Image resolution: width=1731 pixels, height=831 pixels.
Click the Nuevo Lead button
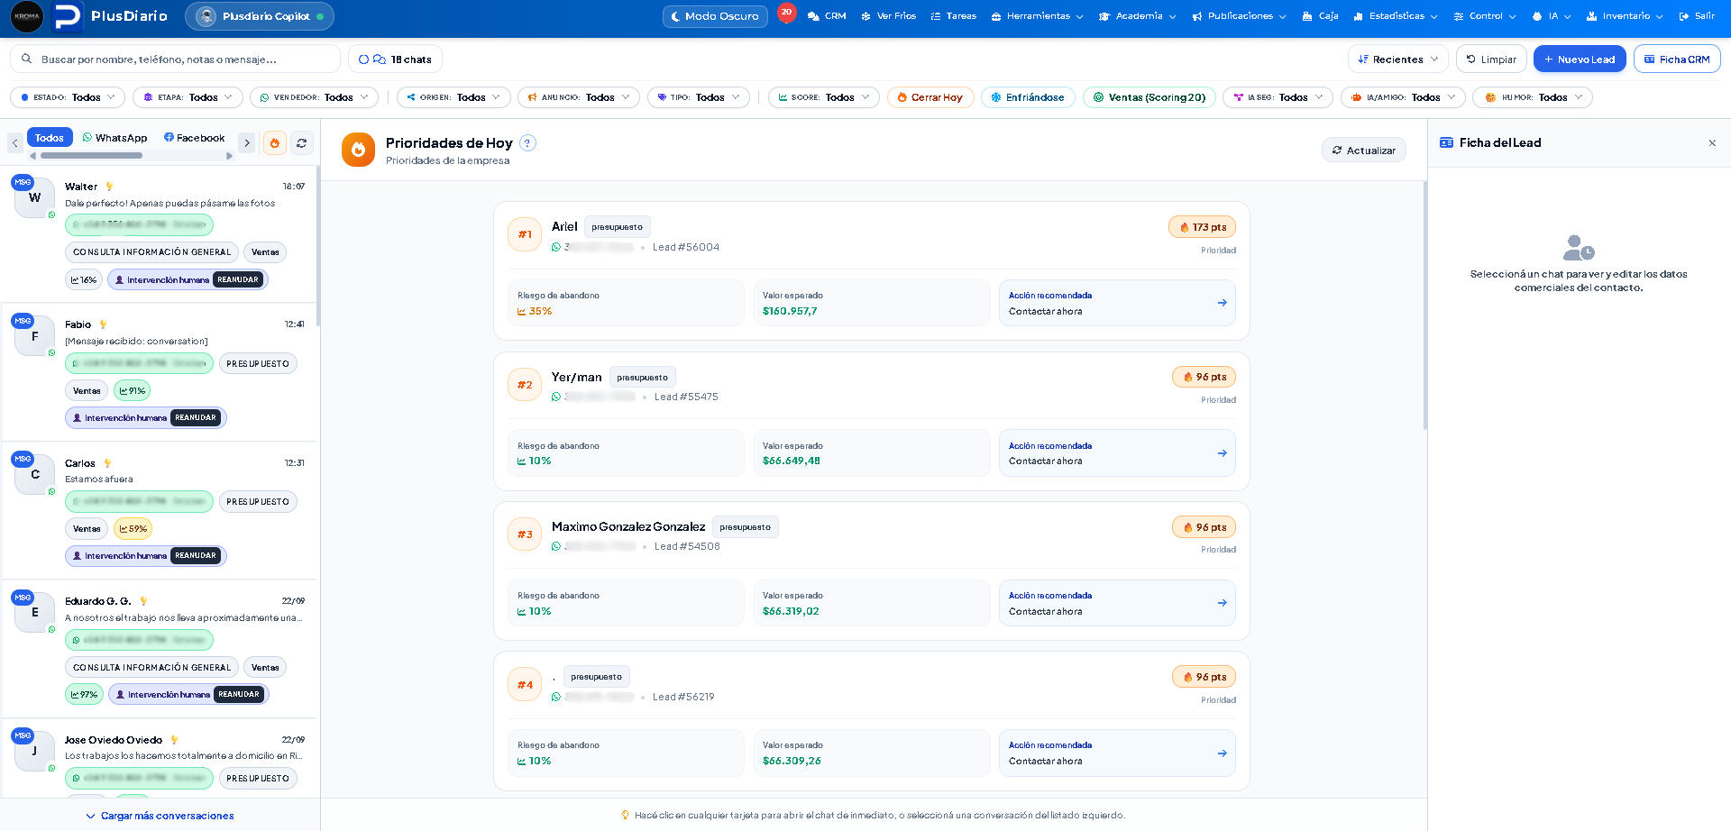click(1580, 59)
